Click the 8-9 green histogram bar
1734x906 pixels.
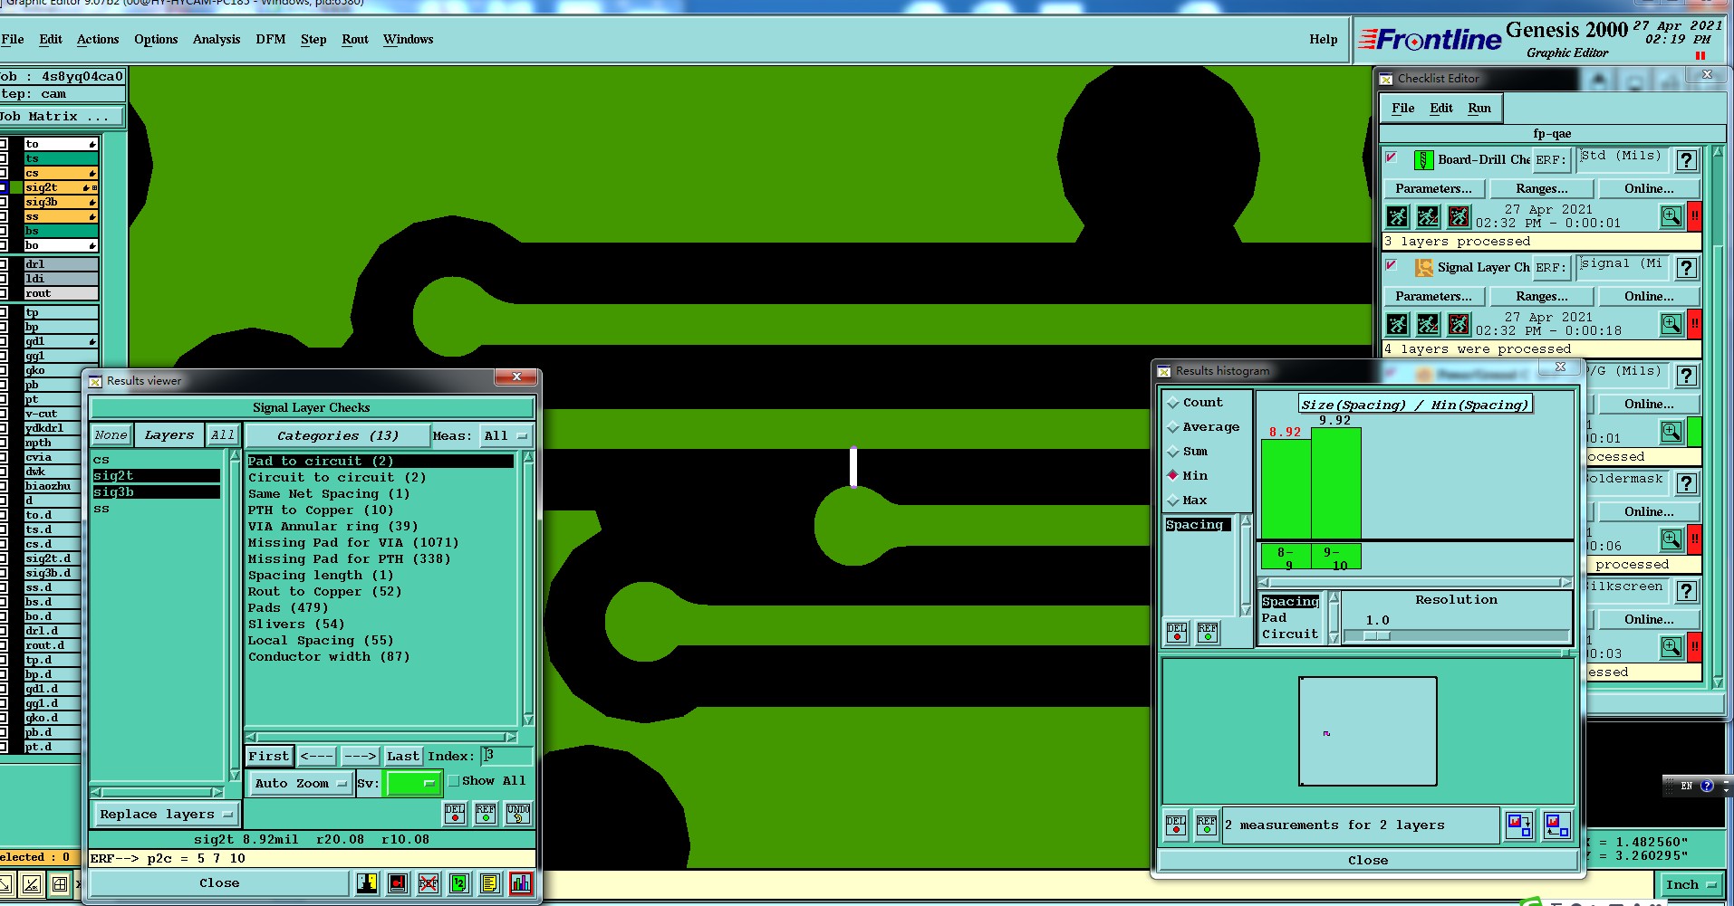click(x=1286, y=490)
